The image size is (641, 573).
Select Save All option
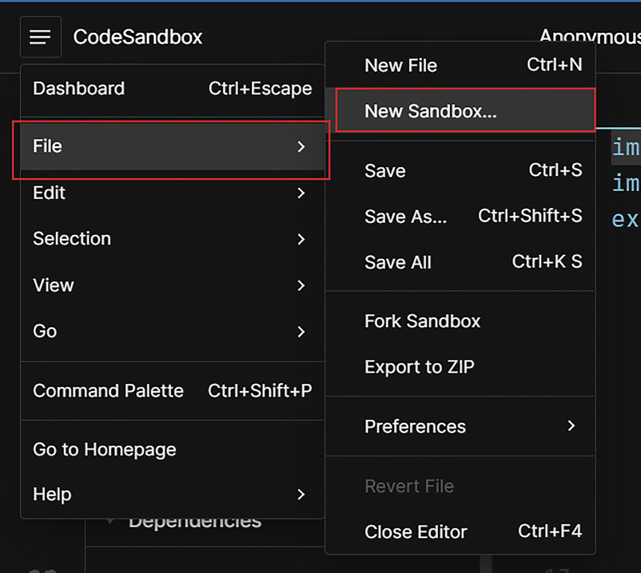398,262
